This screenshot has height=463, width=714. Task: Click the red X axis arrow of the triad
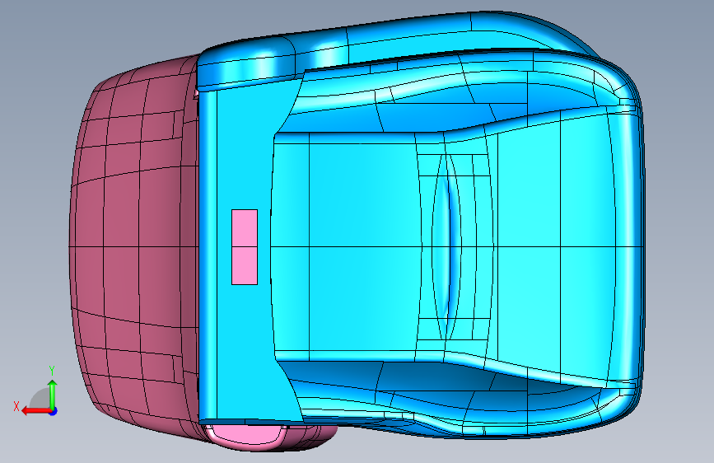(x=36, y=411)
